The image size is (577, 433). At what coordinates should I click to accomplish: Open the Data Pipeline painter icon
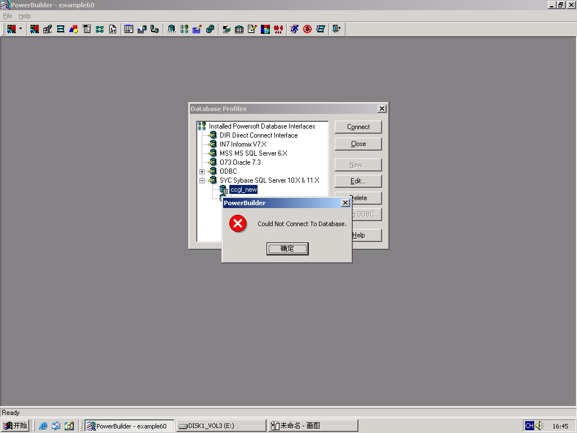pyautogui.click(x=154, y=29)
